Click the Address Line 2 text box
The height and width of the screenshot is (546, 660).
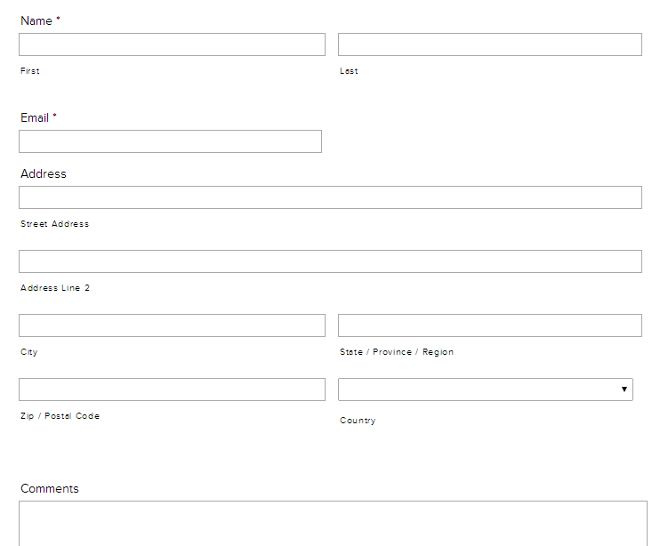330,261
